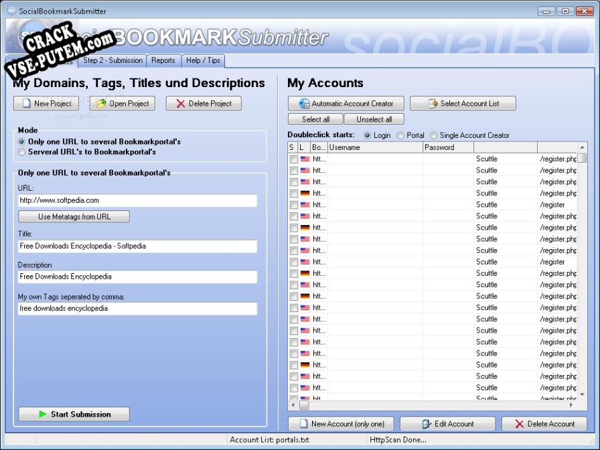This screenshot has width=600, height=450.
Task: Click the Delete Account button
Action: coord(544,424)
